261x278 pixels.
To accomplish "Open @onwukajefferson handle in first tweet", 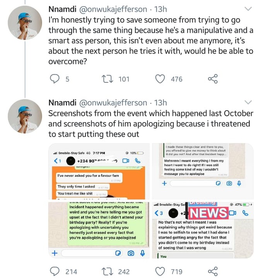I will (x=113, y=9).
